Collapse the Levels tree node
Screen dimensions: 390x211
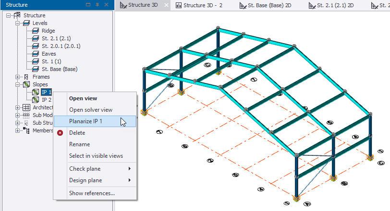click(x=18, y=23)
